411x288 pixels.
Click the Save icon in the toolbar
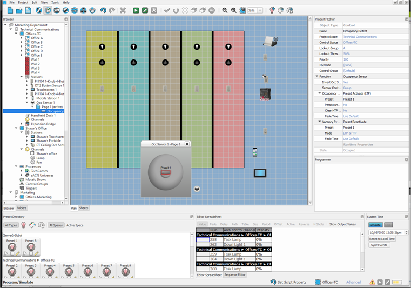click(28, 10)
